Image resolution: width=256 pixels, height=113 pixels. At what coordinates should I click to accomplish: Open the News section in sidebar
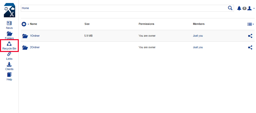coord(9,25)
